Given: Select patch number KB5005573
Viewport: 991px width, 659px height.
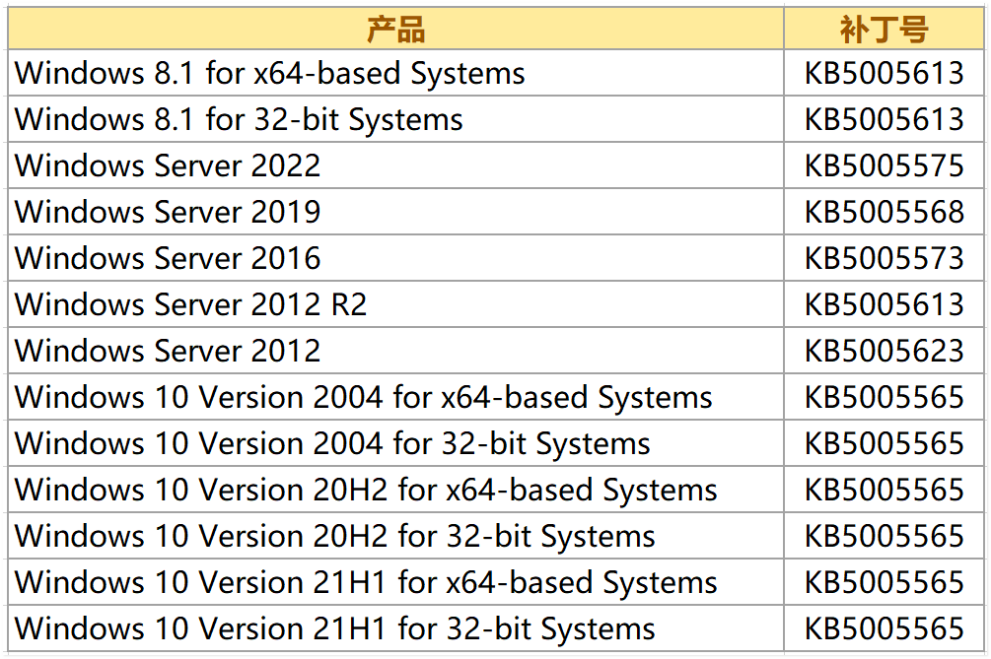Looking at the screenshot, I should pos(884,258).
